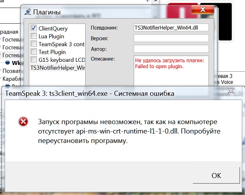Click the red error icon
Image resolution: width=245 pixels, height=195 pixels.
[x=23, y=121]
